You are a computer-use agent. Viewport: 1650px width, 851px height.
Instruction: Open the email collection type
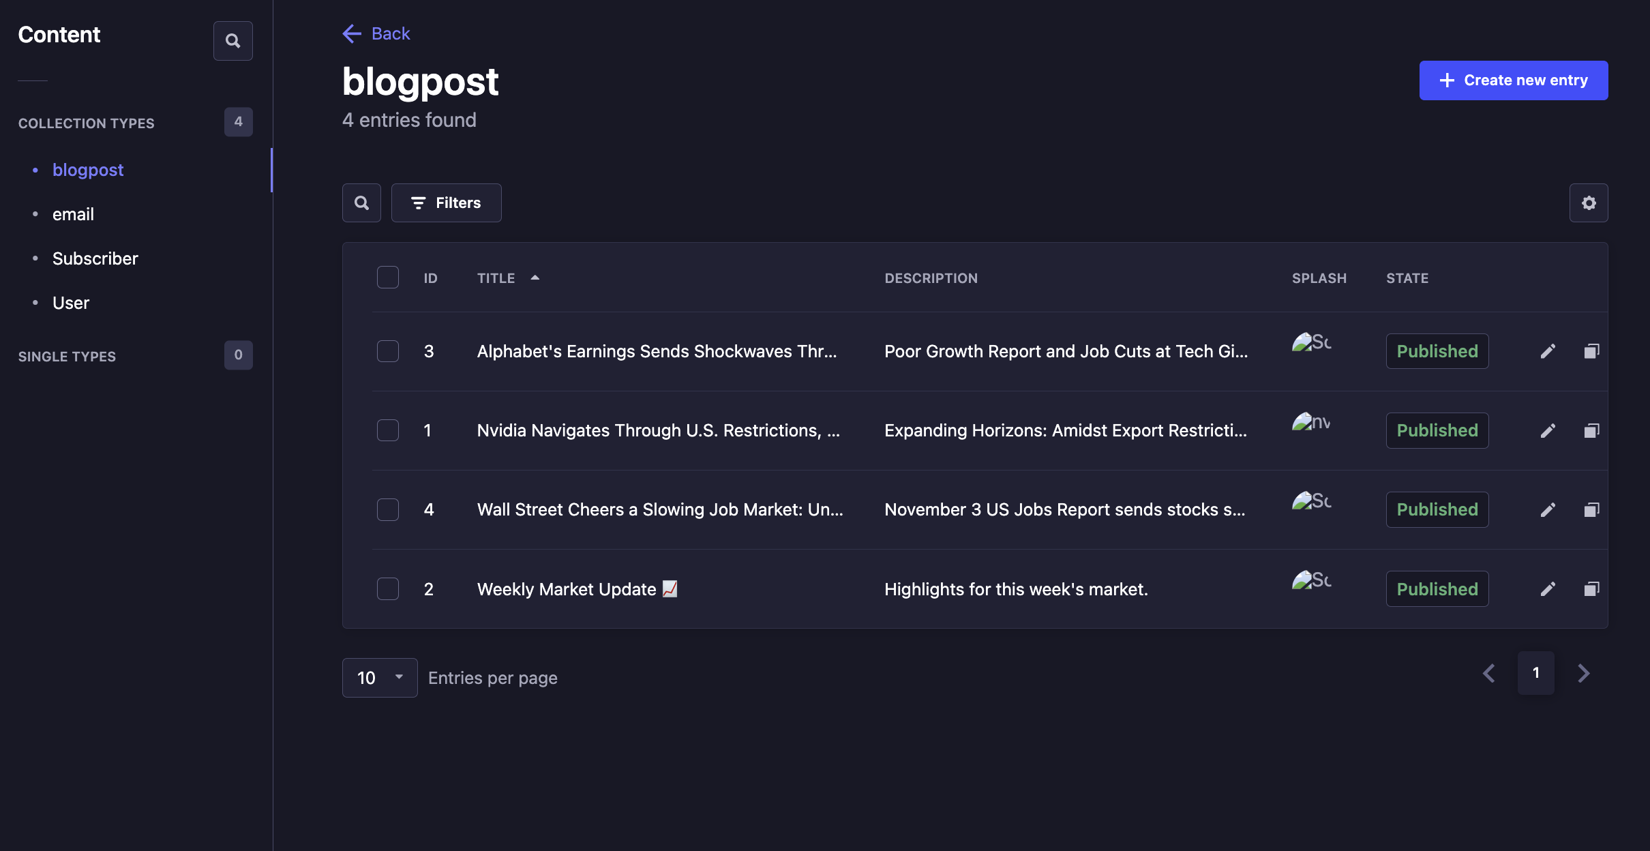pos(73,214)
